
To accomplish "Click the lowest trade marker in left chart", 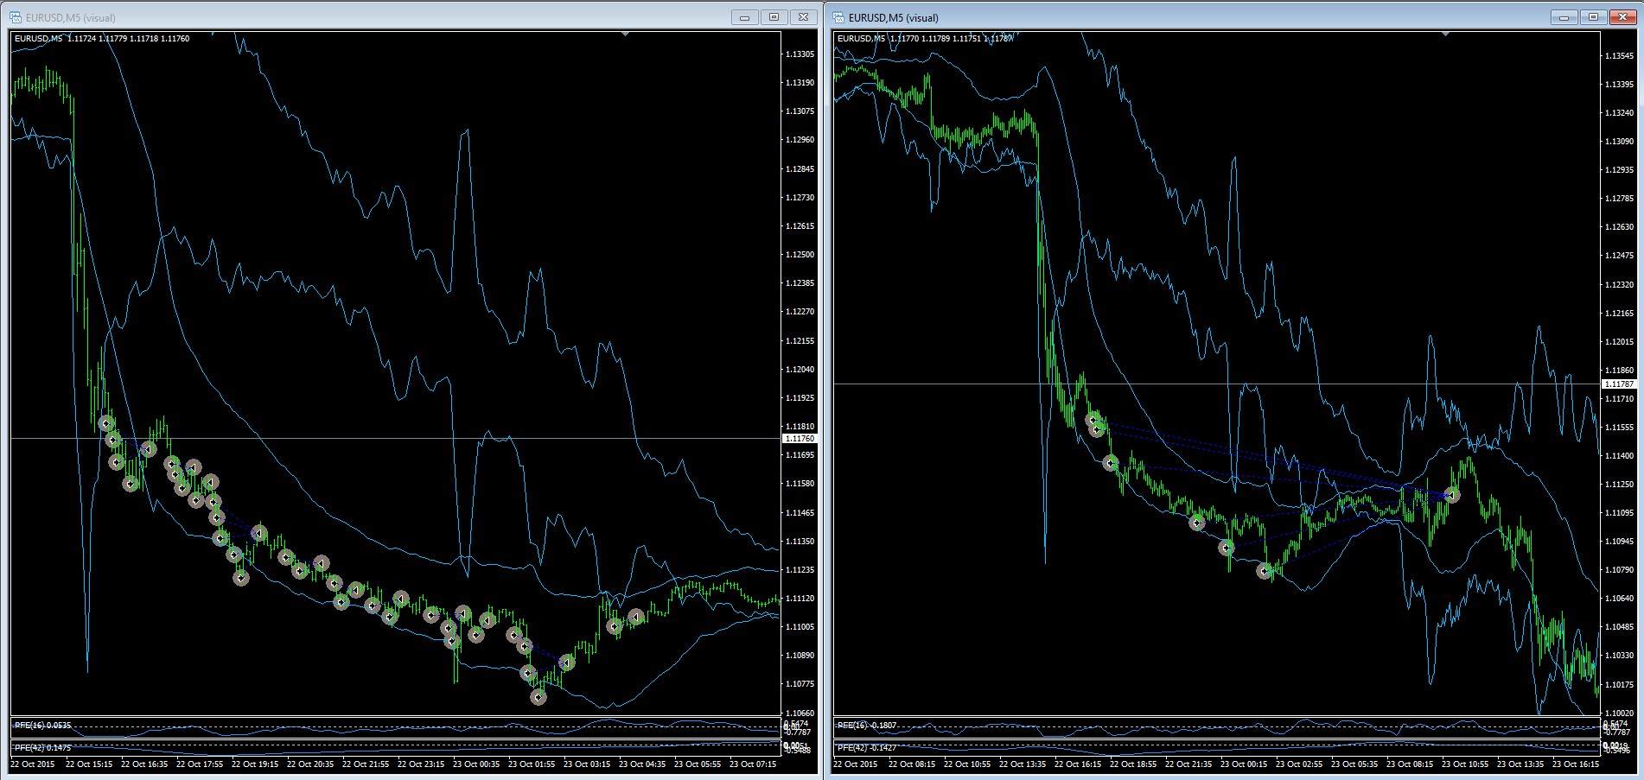I will point(538,697).
